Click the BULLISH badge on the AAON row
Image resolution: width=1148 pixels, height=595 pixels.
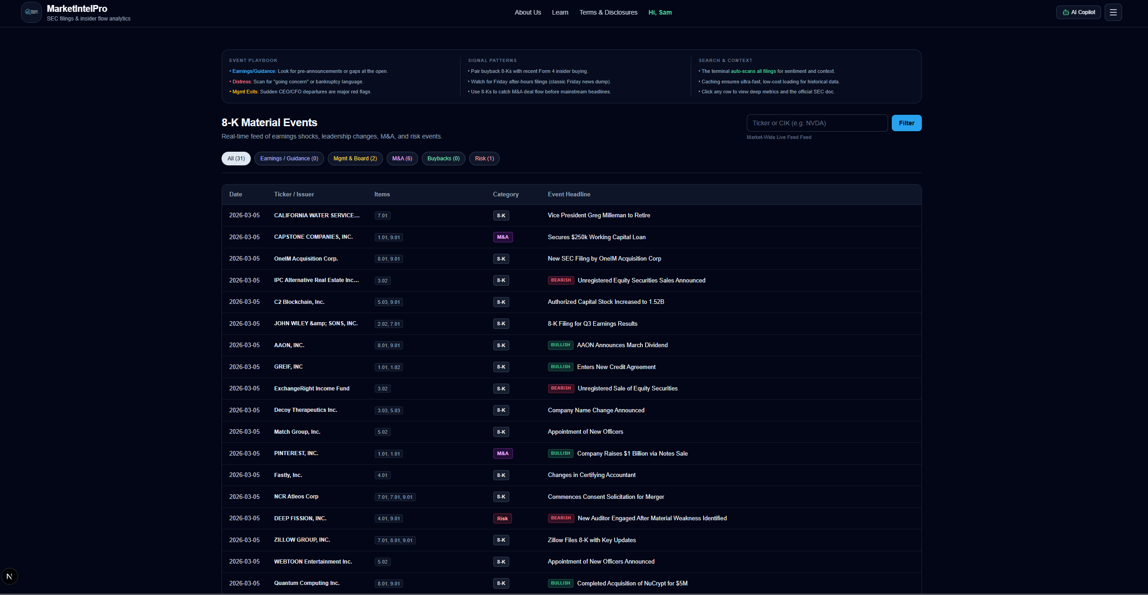click(560, 345)
